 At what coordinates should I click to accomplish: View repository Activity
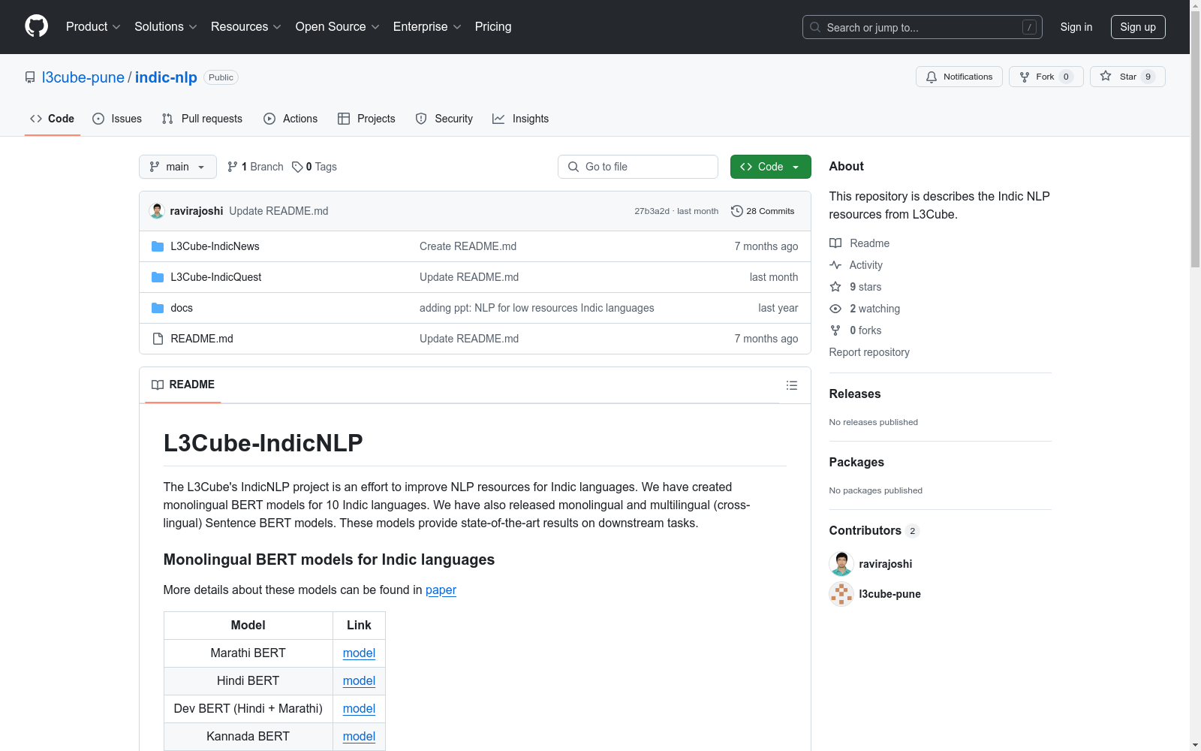pyautogui.click(x=856, y=265)
